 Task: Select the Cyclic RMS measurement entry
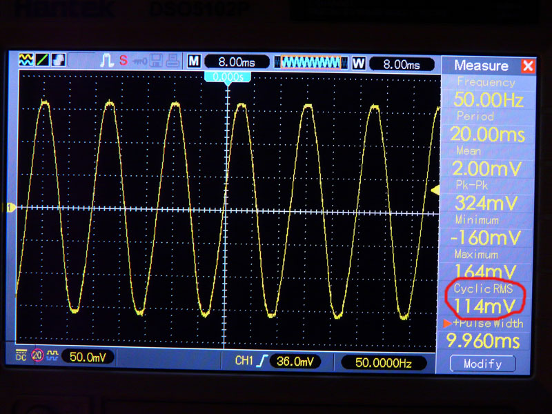[x=487, y=298]
